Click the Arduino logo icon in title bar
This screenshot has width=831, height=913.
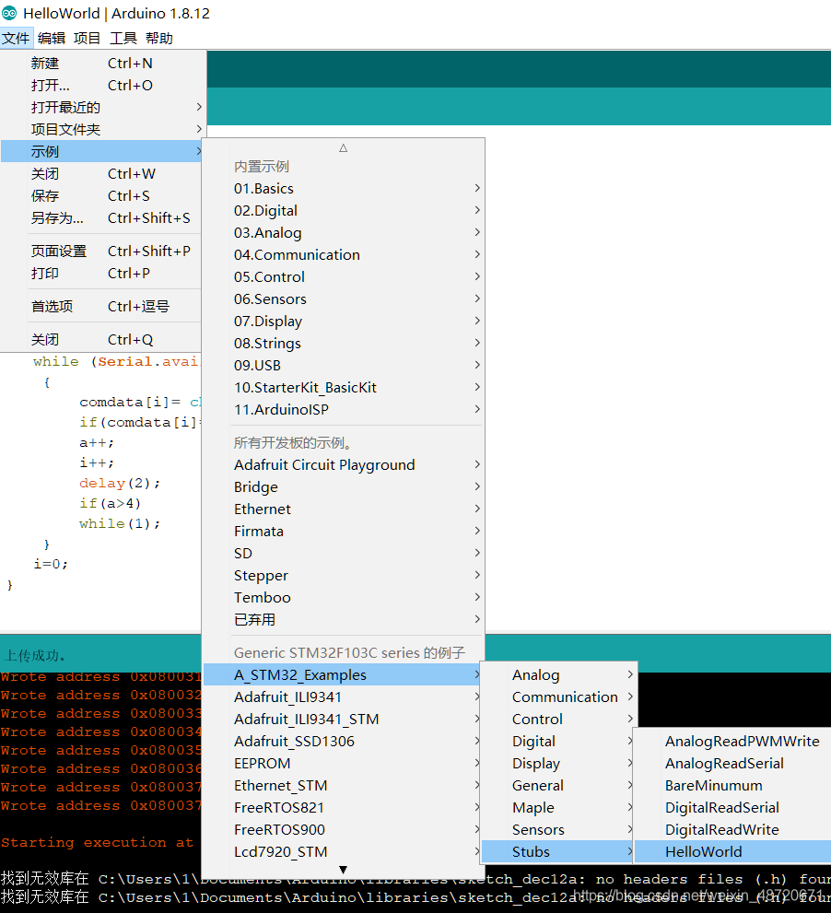pos(9,13)
